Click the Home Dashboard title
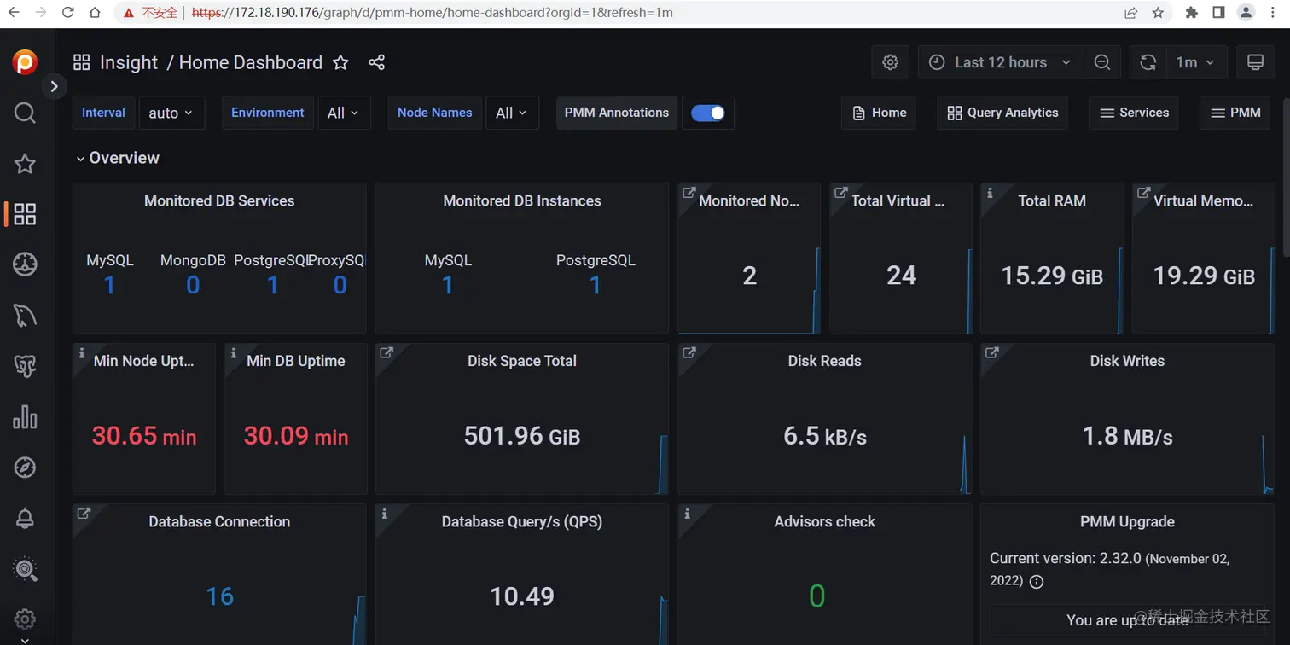This screenshot has height=645, width=1290. coord(251,62)
